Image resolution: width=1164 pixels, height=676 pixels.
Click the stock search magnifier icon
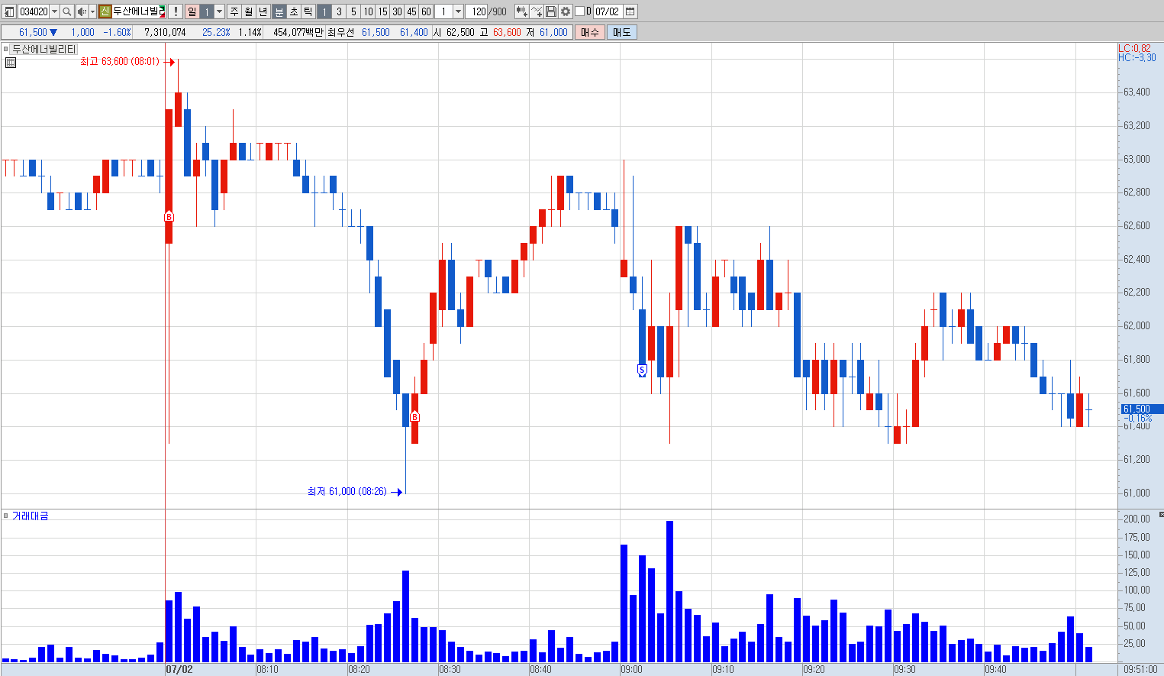(66, 11)
